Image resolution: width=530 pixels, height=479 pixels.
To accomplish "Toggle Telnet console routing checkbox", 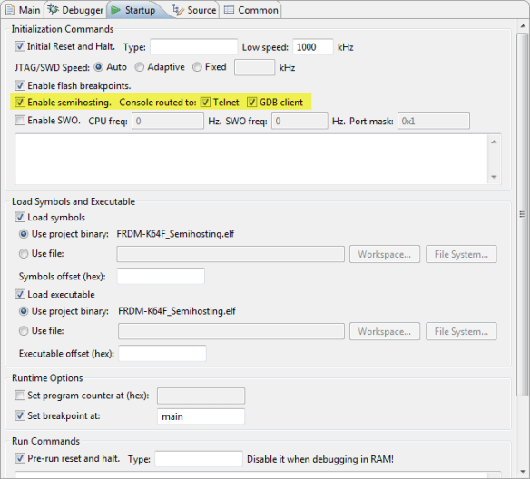I will coord(205,102).
